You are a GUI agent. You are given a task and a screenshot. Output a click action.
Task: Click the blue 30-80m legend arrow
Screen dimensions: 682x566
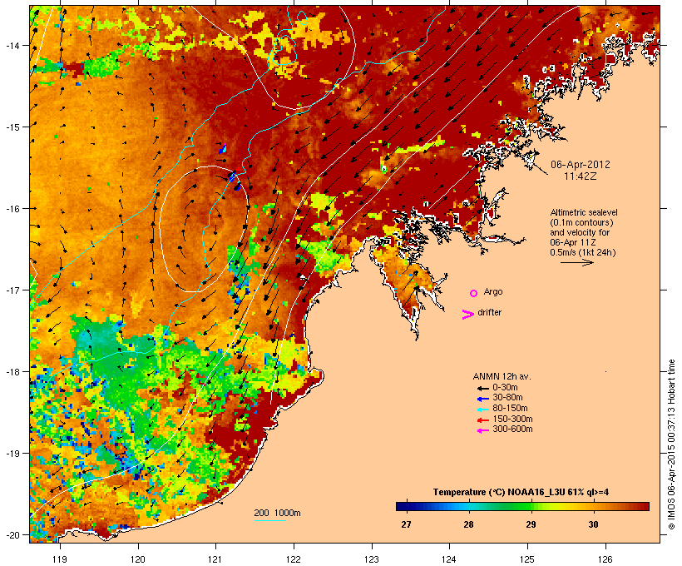[482, 399]
